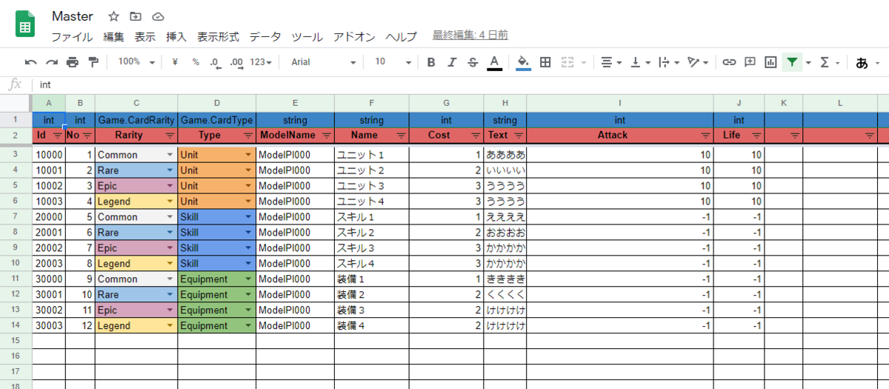Open filter for Name column
This screenshot has height=389, width=889.
(401, 136)
